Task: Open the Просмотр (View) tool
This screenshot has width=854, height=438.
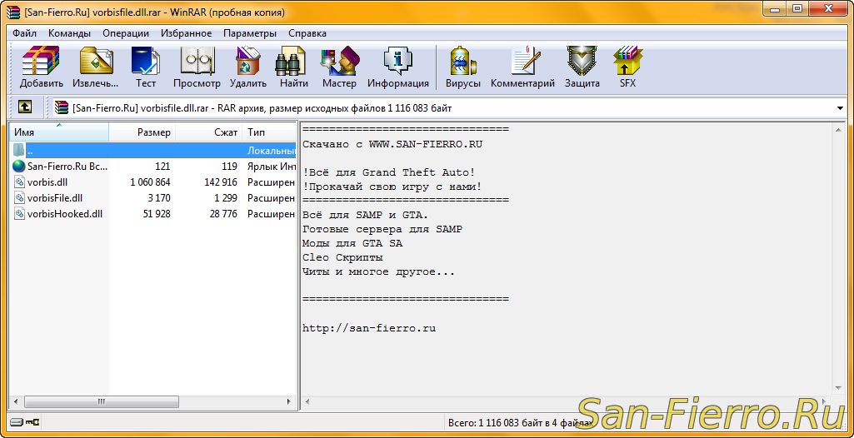Action: 197,67
